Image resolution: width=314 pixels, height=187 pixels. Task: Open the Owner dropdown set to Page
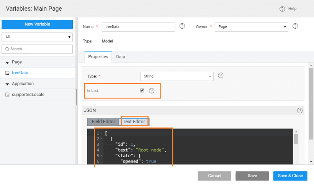(251, 27)
